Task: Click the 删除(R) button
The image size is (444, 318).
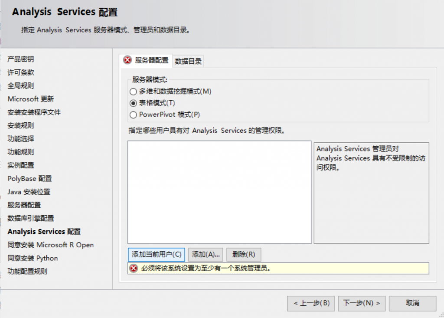Action: [243, 254]
